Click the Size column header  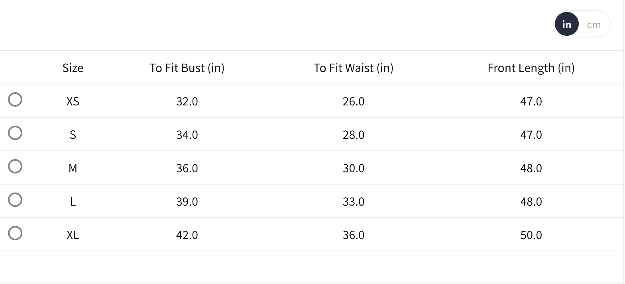click(73, 68)
